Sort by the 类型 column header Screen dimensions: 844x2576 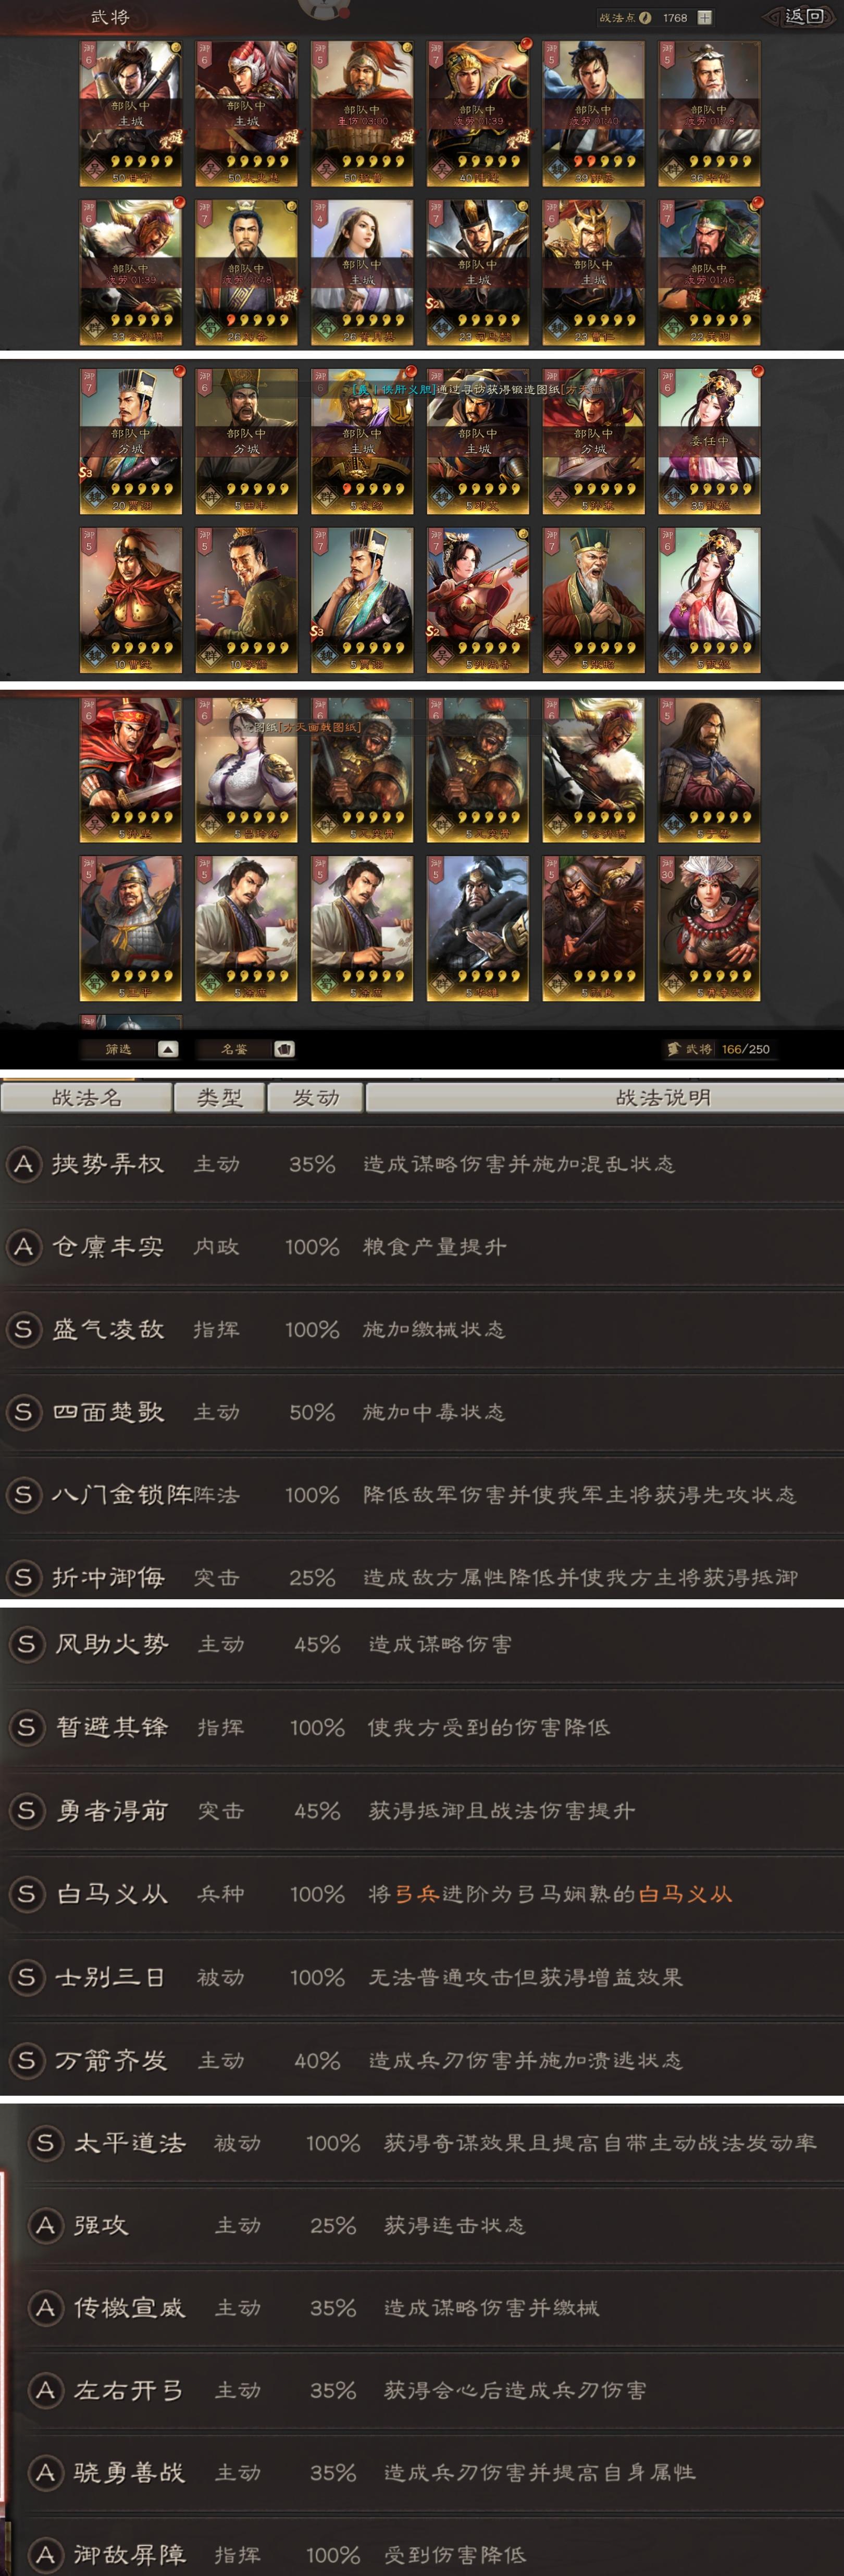click(x=219, y=1097)
